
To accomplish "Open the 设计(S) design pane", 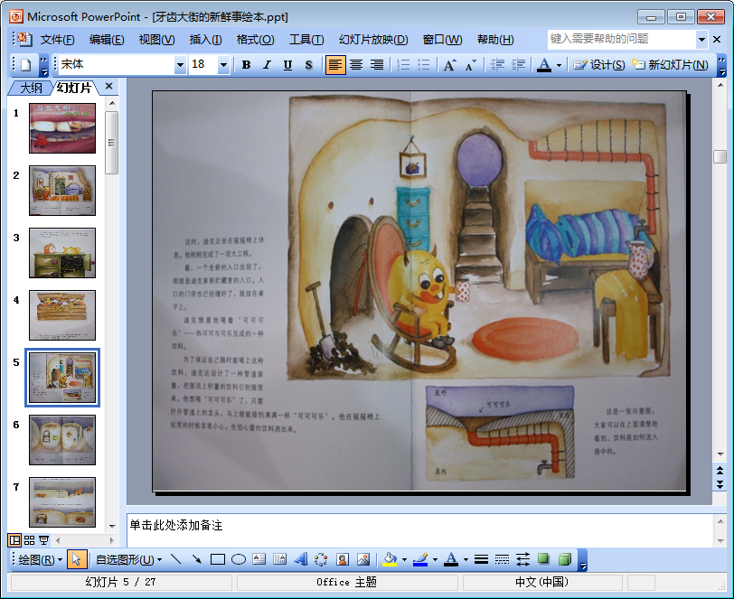I will pos(599,64).
